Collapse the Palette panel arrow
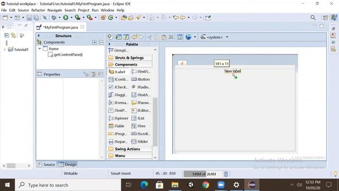 point(110,44)
